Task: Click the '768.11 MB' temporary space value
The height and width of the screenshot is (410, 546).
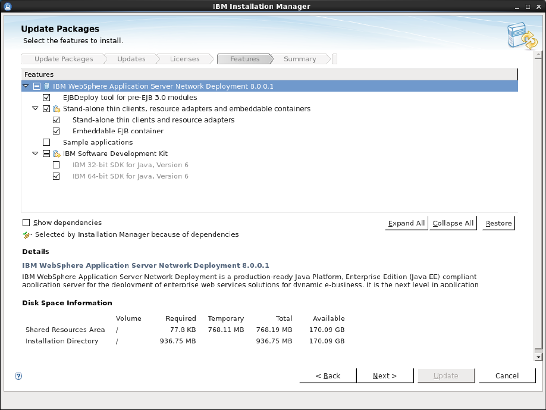Action: 226,330
